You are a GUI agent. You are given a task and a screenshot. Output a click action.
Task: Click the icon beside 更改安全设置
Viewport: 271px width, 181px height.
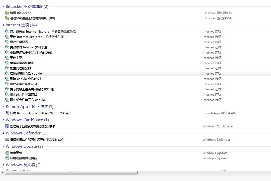7,42
